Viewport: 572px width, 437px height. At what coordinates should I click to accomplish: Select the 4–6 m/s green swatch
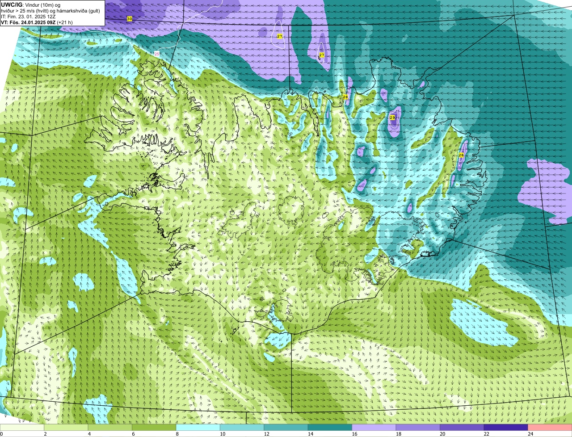[x=110, y=427]
